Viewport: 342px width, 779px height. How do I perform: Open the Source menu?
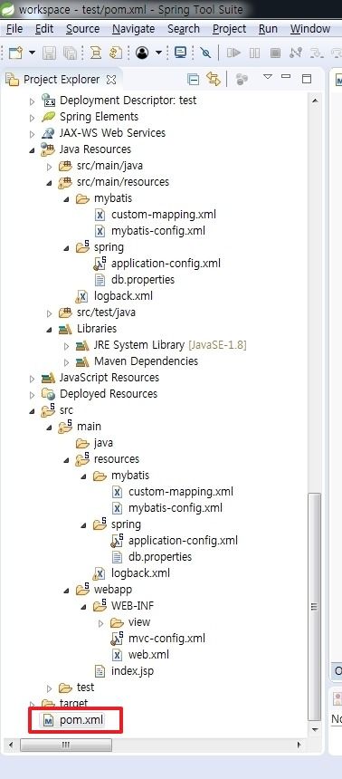(83, 29)
